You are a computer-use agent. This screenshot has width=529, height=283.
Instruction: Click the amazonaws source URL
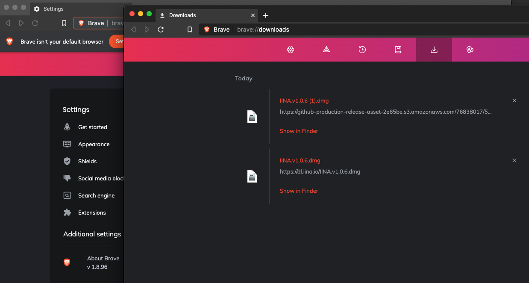(x=386, y=112)
